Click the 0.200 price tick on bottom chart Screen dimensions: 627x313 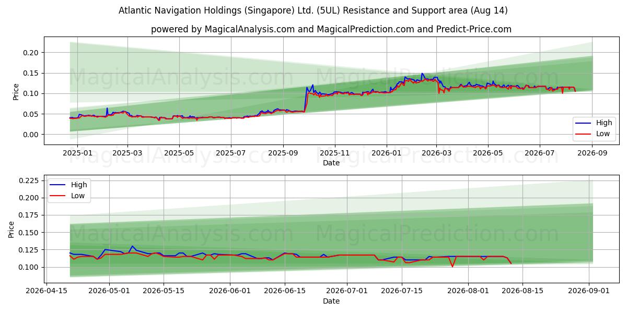point(29,198)
